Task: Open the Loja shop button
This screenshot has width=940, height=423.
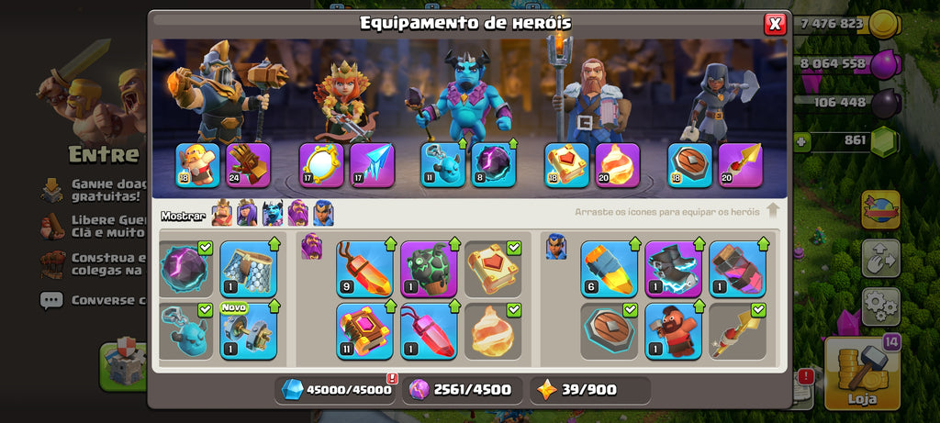Action: point(862,373)
